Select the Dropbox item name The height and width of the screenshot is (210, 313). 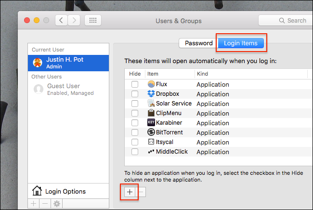click(x=168, y=94)
